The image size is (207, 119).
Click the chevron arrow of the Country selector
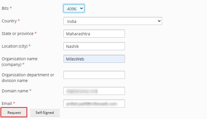[159, 21]
